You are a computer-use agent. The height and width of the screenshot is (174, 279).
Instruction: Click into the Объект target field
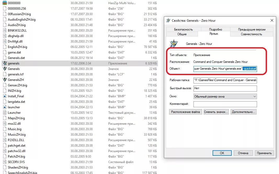click(x=225, y=69)
